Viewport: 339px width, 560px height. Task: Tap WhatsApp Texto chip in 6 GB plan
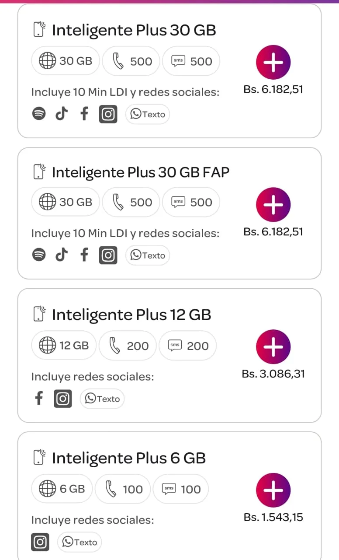[x=80, y=542]
